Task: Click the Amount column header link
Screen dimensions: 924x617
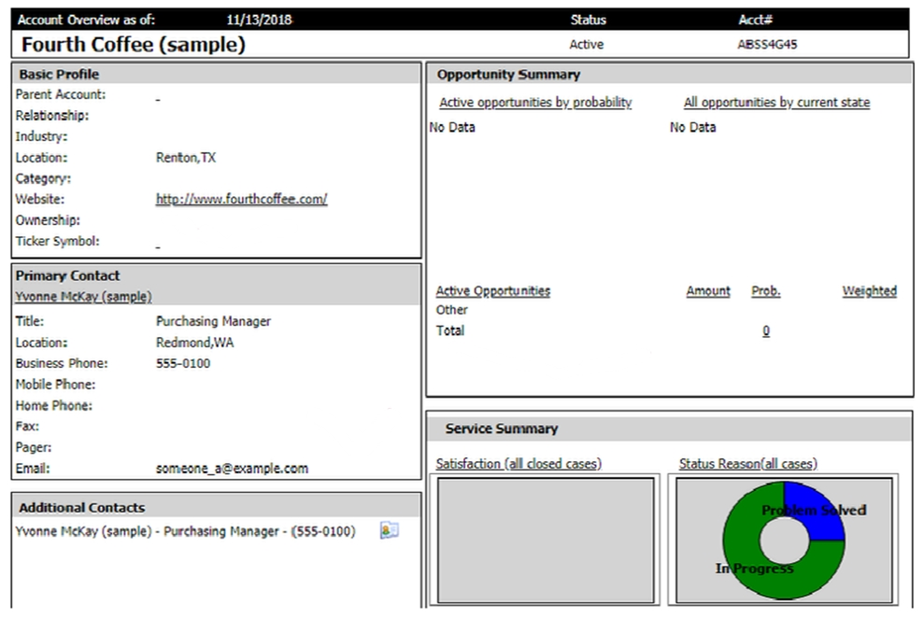Action: pyautogui.click(x=708, y=291)
